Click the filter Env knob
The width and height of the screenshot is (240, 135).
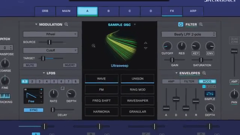[210, 46]
